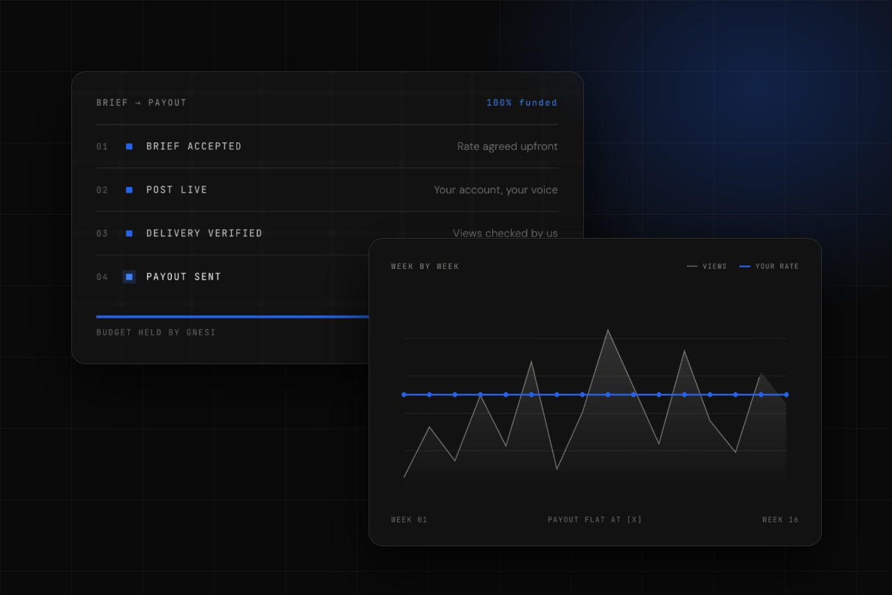The height and width of the screenshot is (595, 892).
Task: Select step number "04" before Payout Sent
Action: tap(102, 277)
